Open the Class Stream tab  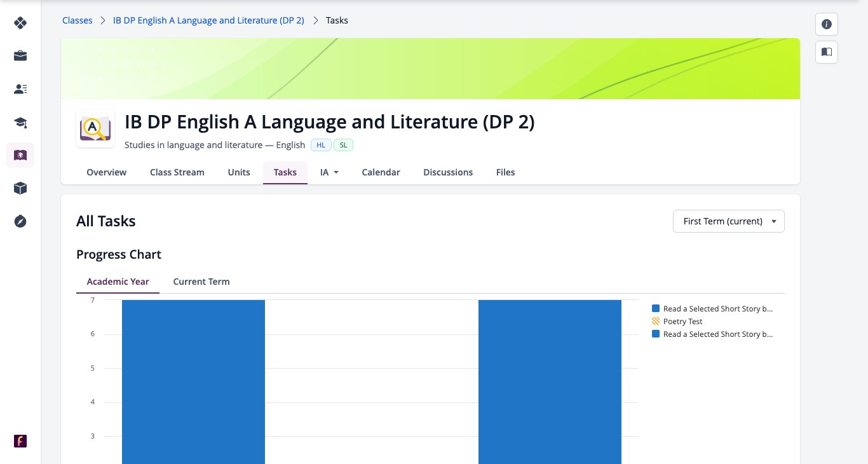click(177, 172)
